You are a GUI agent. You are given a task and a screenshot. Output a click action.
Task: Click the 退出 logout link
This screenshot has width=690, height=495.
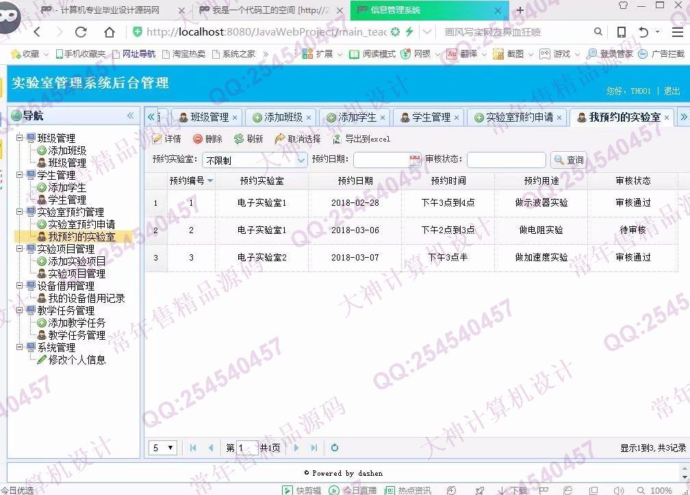[672, 91]
